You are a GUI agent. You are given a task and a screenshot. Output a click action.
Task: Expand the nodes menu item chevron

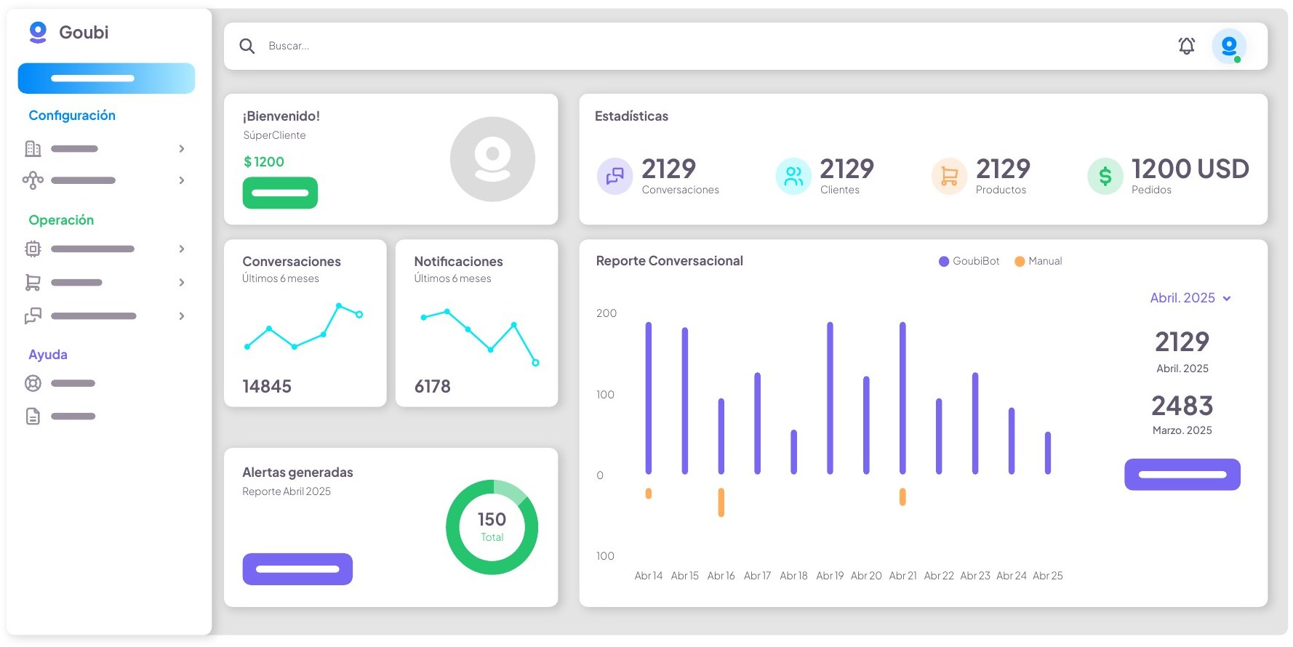pyautogui.click(x=182, y=180)
